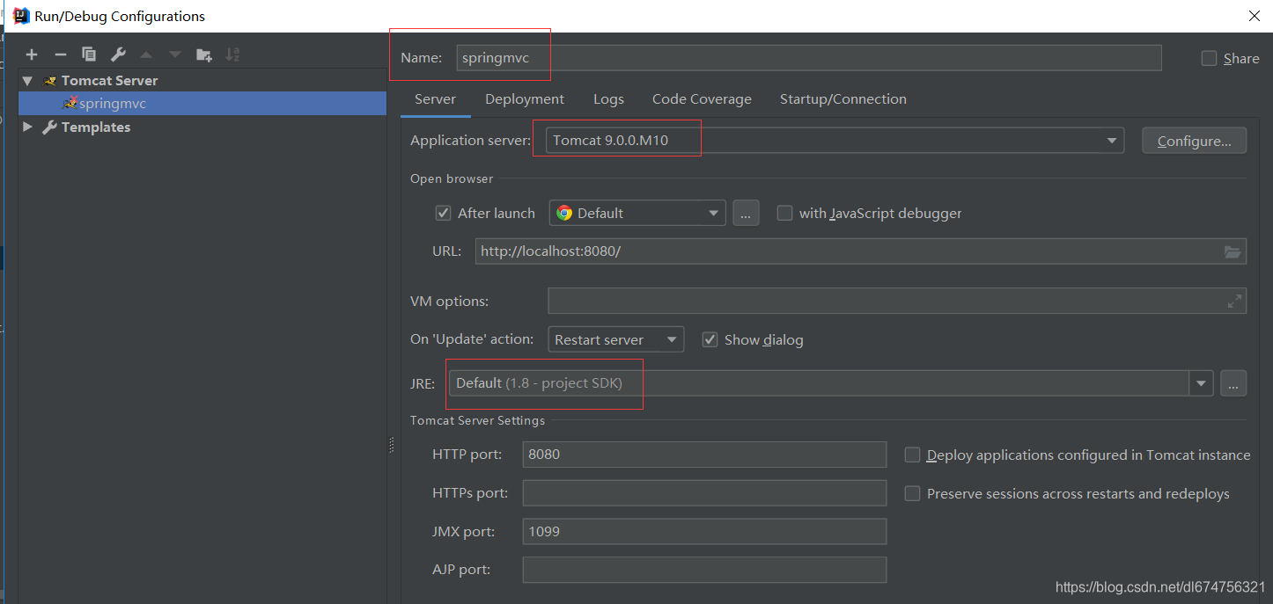Click the folder icon in the URL field

(x=1233, y=251)
